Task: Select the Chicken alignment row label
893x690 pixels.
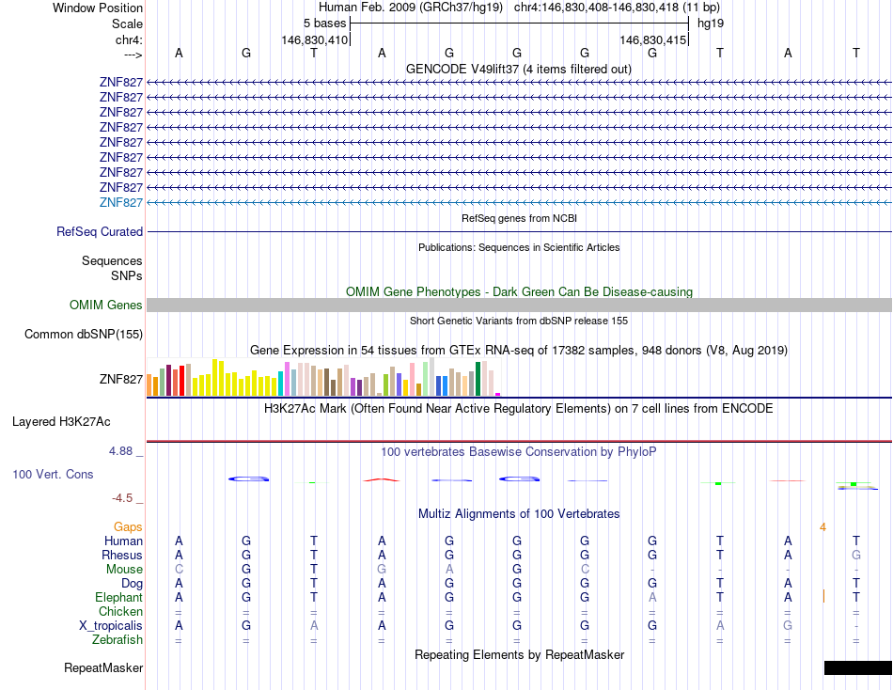Action: 120,611
